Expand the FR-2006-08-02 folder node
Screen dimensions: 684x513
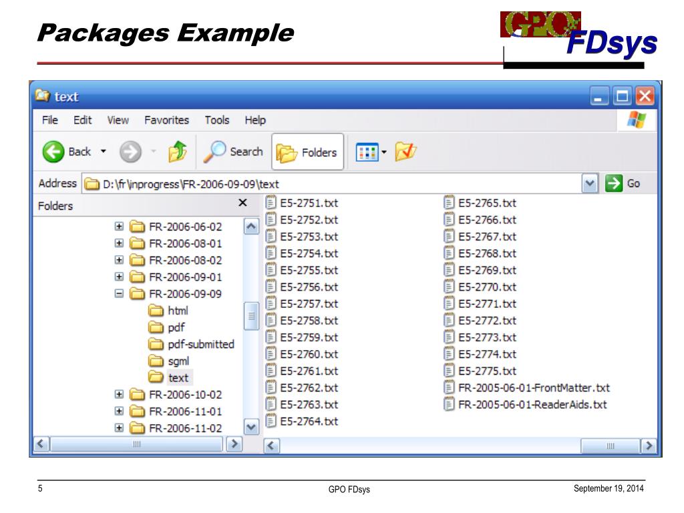(119, 260)
